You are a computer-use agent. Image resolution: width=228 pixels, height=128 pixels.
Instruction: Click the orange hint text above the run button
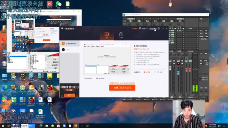tap(122, 83)
